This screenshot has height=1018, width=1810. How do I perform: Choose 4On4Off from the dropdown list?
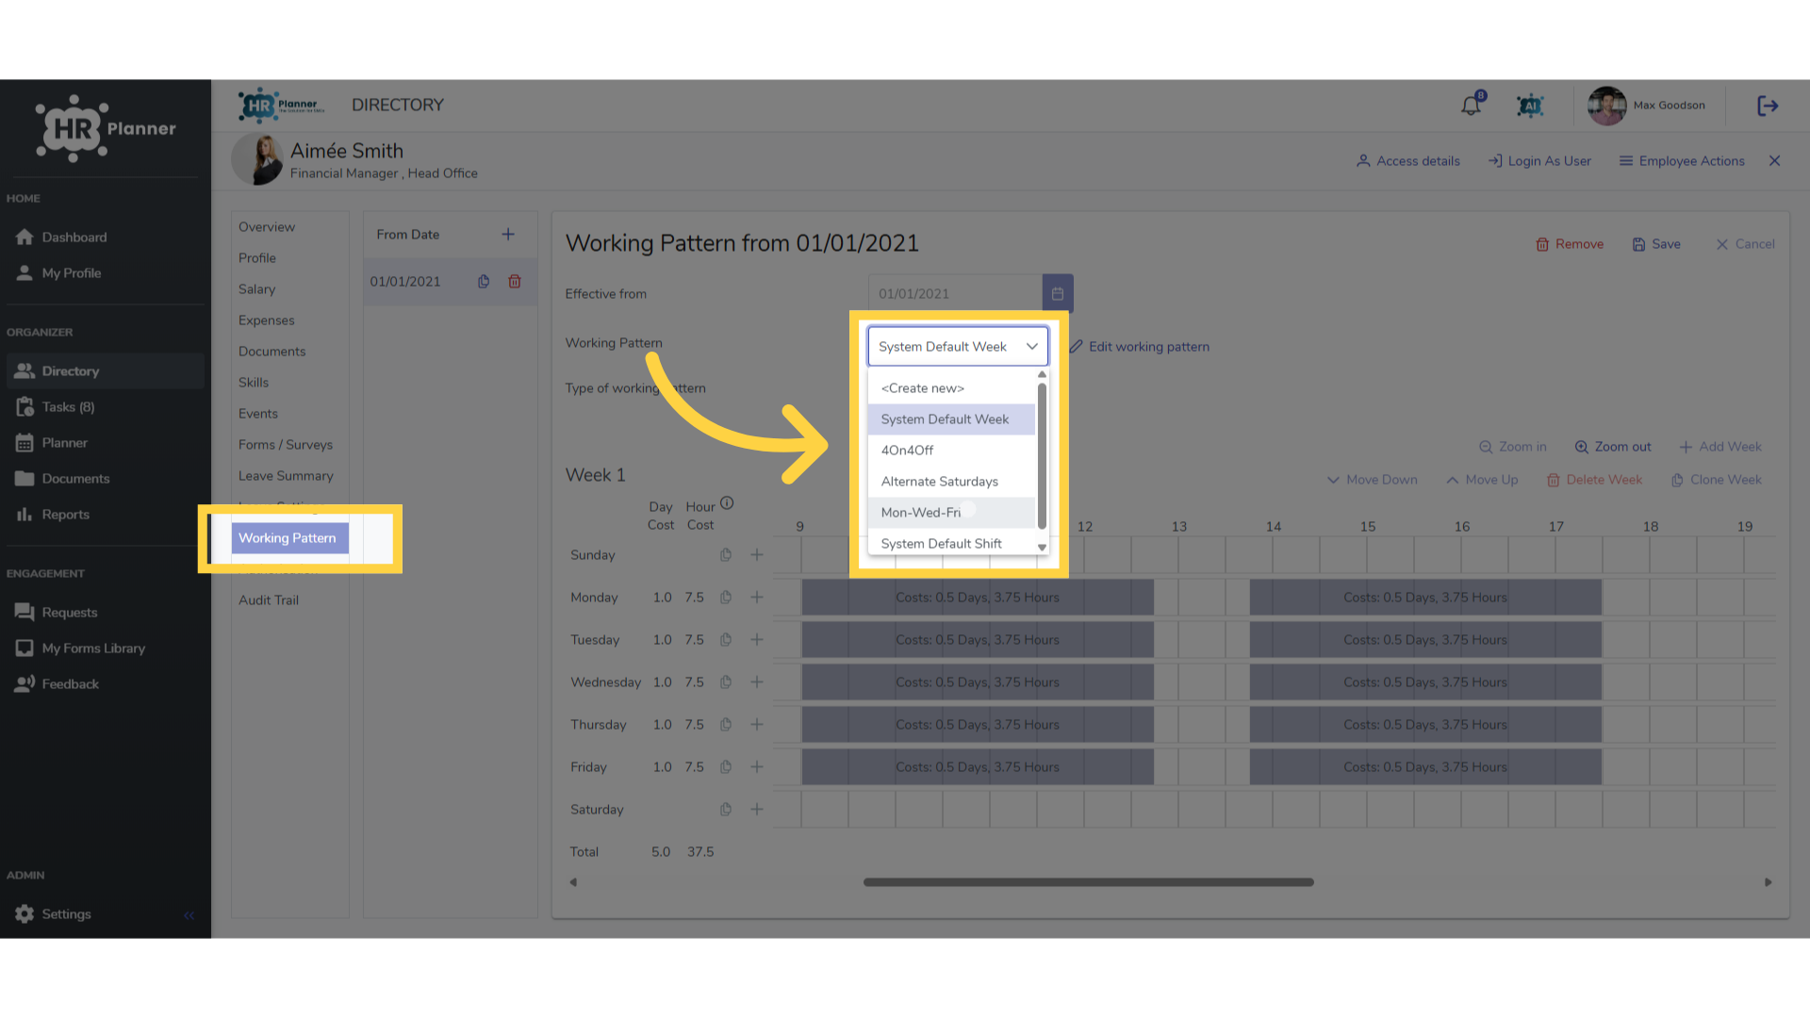[x=951, y=451]
